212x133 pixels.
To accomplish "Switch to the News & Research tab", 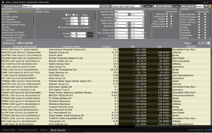I will tap(28, 130).
